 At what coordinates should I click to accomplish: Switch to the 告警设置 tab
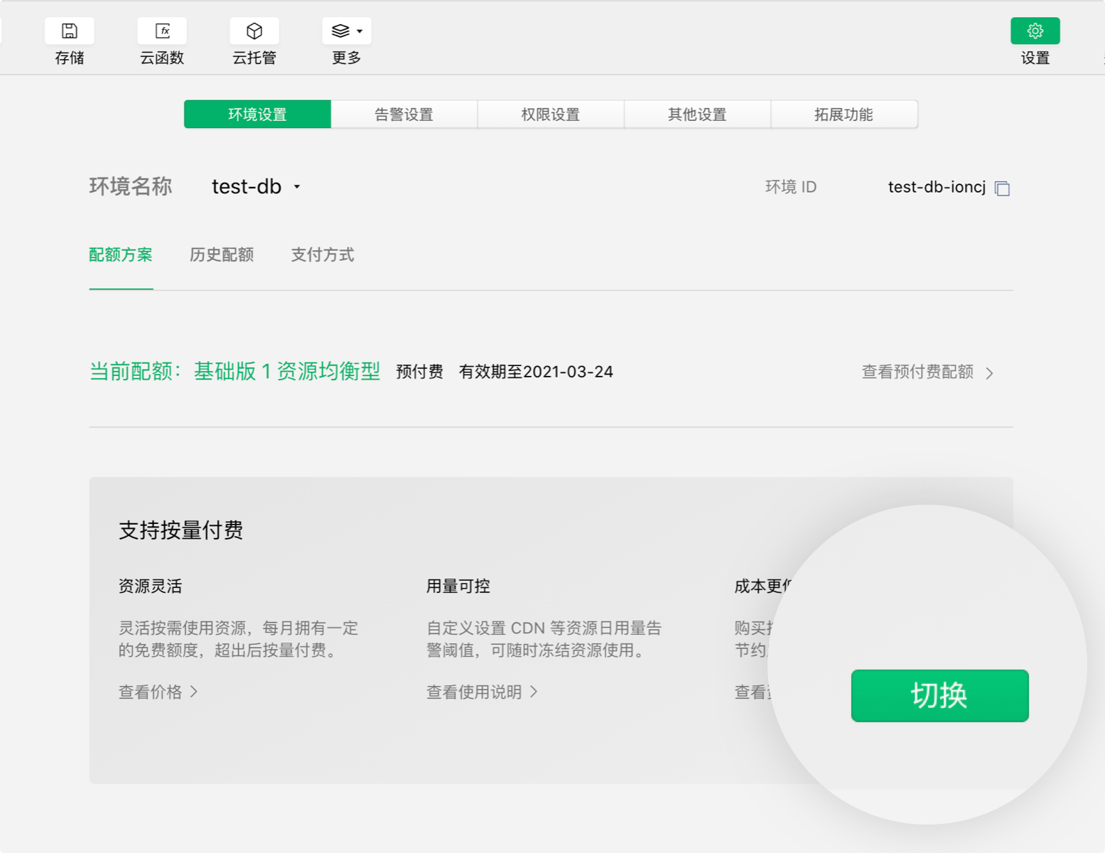pos(404,114)
